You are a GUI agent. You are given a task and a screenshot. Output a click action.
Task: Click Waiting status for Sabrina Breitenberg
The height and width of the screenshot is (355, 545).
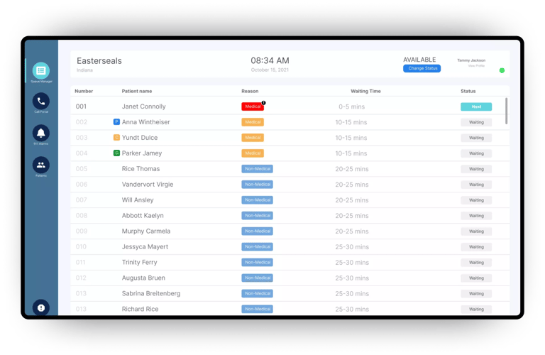(x=476, y=294)
